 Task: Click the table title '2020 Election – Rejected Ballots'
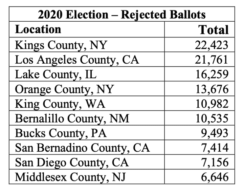(x=122, y=14)
